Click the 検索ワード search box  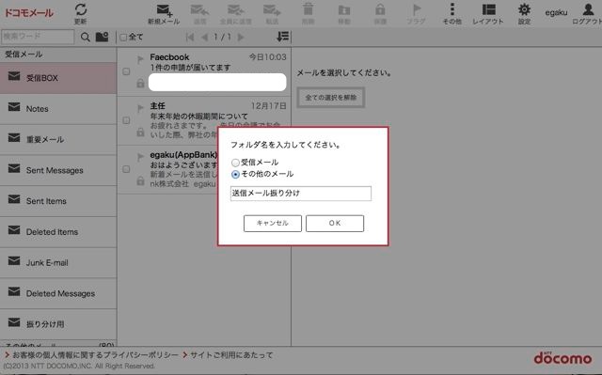38,37
